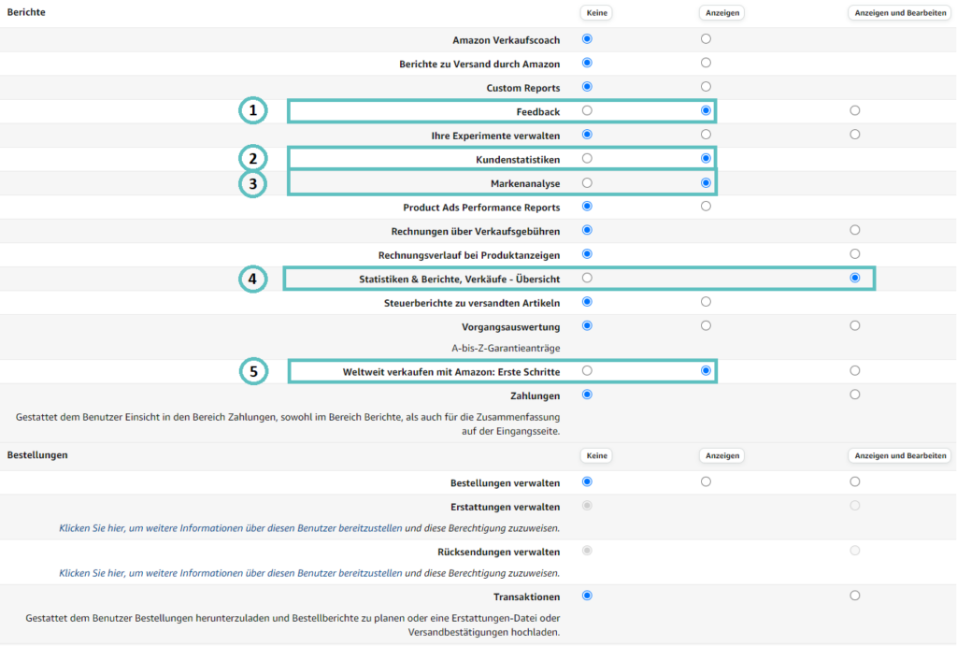Image resolution: width=957 pixels, height=646 pixels.
Task: Click the greyed Keine option for Rücksendungen verwalten
Action: [587, 551]
